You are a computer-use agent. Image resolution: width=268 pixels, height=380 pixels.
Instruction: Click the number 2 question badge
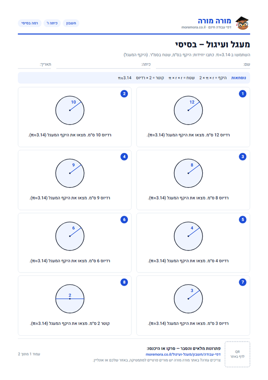coord(124,94)
